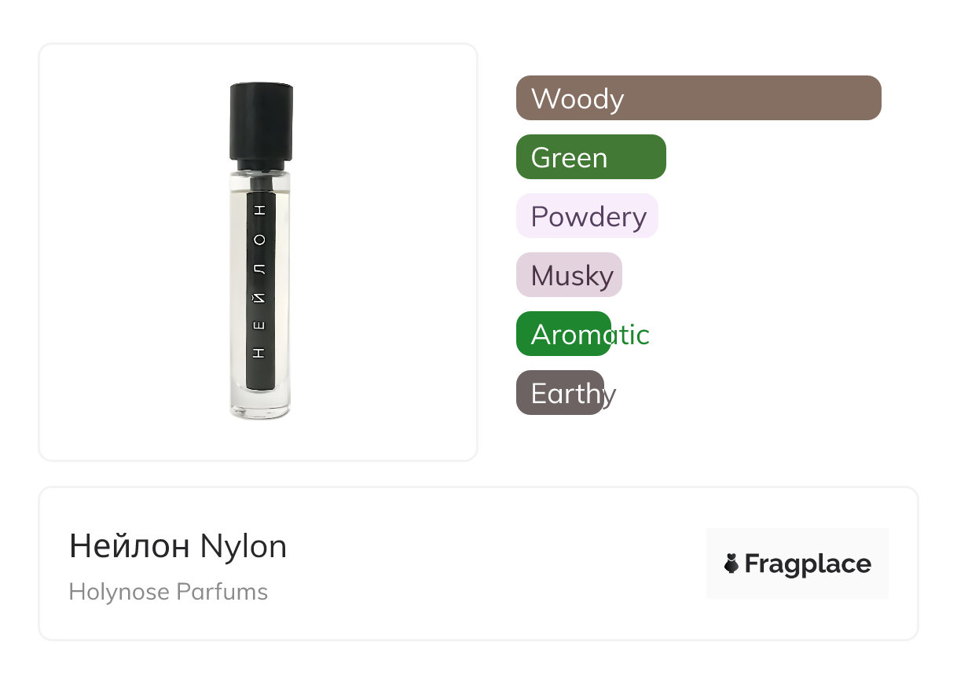Click the Fragplace wordmark text
This screenshot has height=679, width=957.
click(x=808, y=563)
